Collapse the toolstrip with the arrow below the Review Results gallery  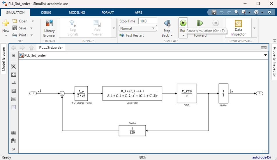(x=275, y=41)
